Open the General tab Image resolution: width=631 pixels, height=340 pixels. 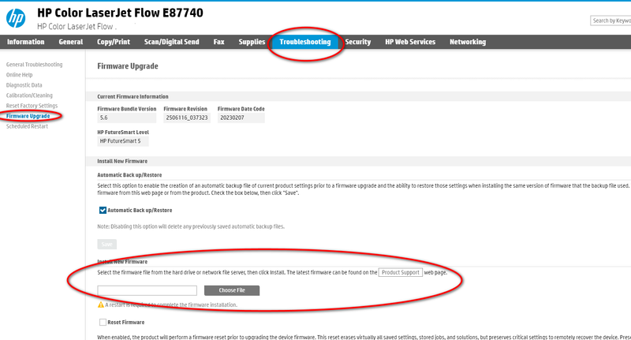[71, 42]
